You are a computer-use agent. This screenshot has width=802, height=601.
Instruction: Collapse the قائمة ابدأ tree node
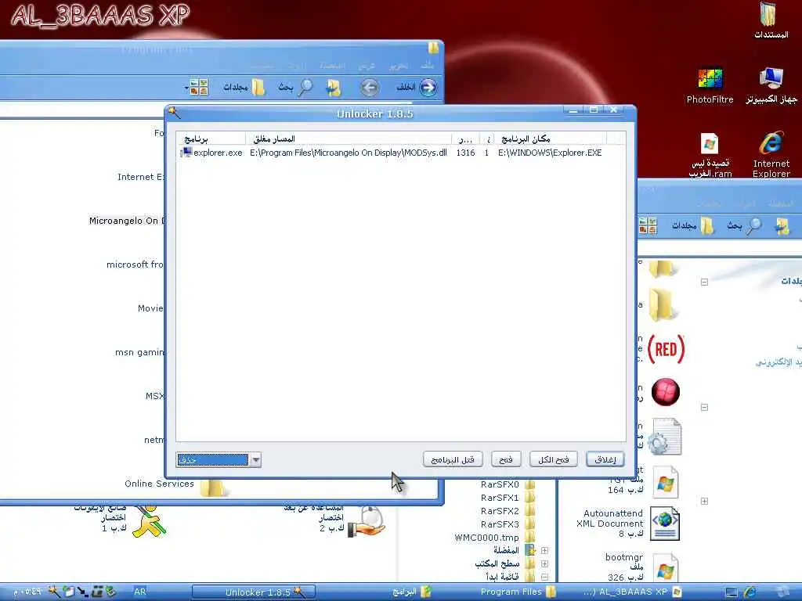click(x=544, y=577)
